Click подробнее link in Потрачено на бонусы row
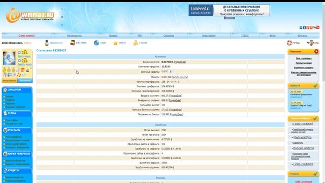325x183 pixels. 177,114
